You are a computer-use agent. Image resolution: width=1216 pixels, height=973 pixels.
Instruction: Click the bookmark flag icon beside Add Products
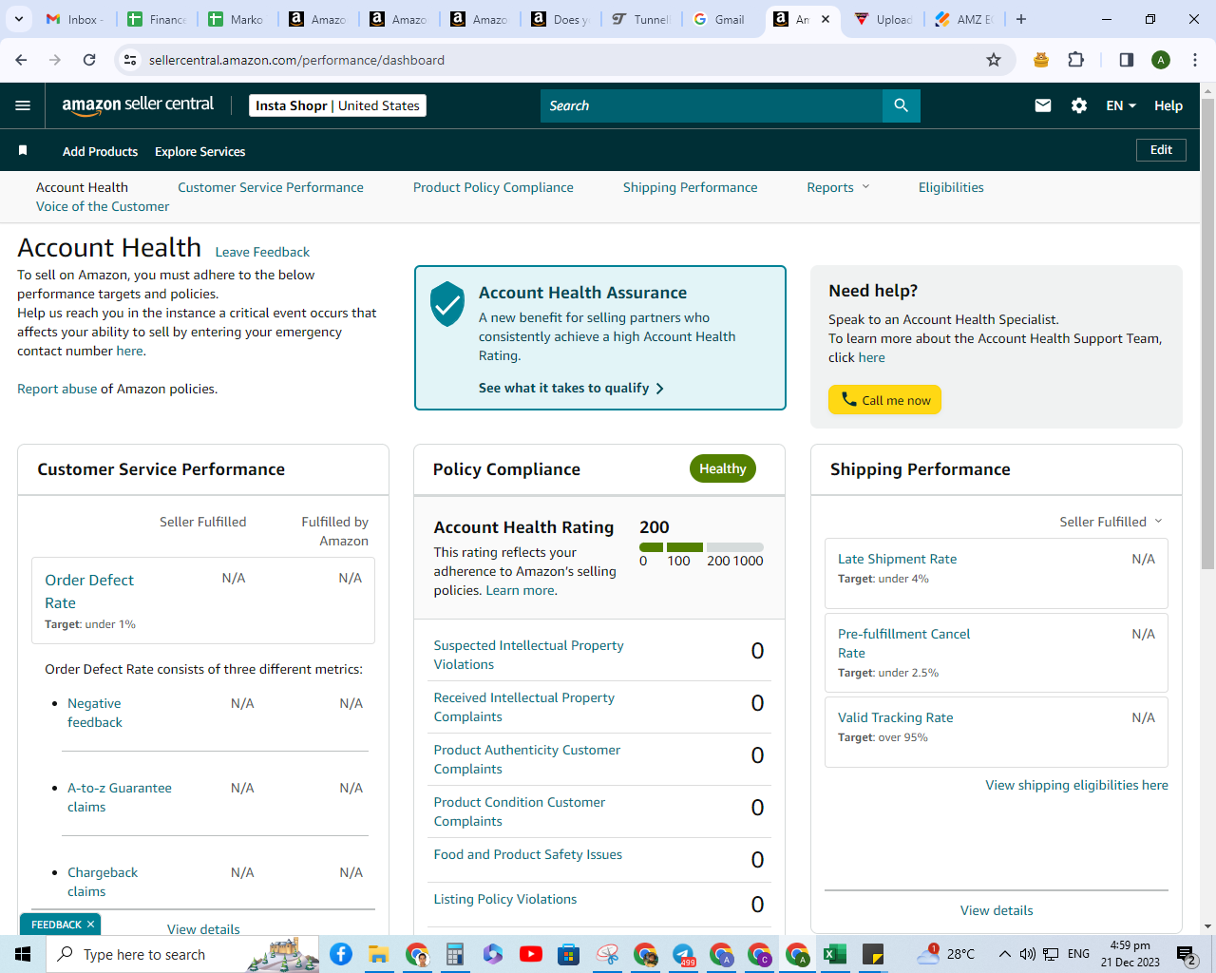[23, 150]
